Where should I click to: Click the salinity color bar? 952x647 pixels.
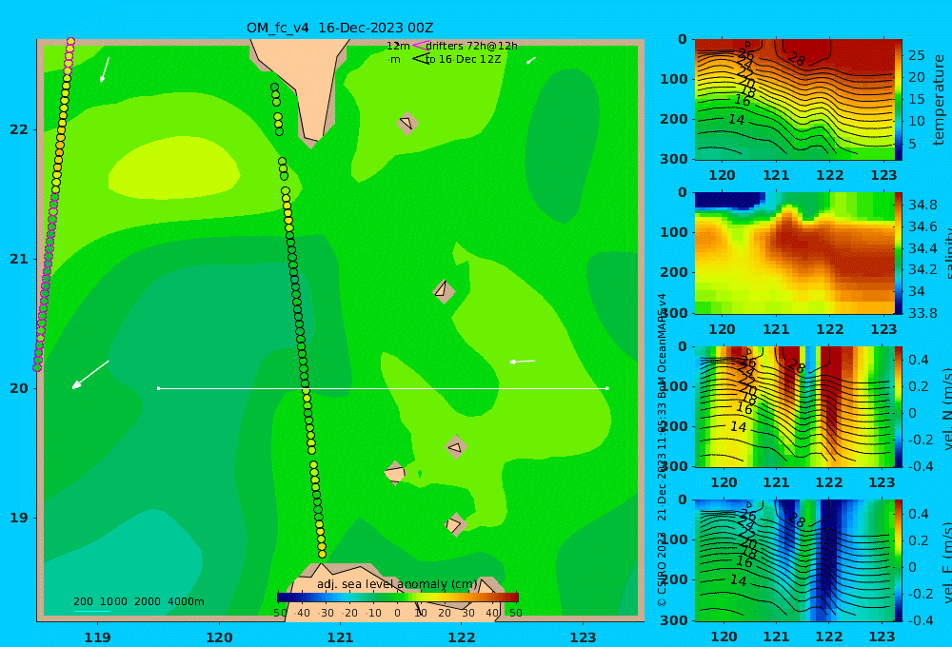pyautogui.click(x=899, y=253)
